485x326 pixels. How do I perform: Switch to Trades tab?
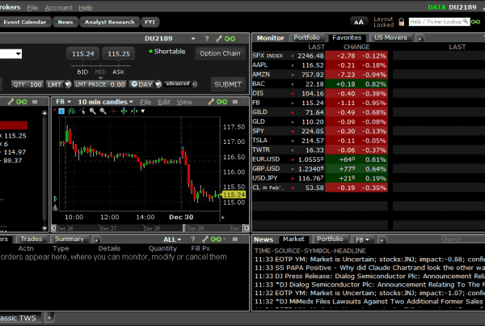click(32, 239)
